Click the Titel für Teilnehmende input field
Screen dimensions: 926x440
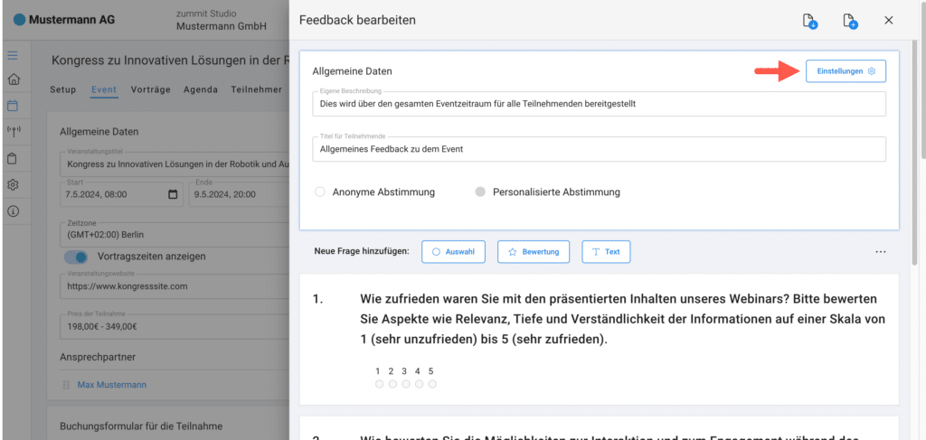click(x=597, y=148)
